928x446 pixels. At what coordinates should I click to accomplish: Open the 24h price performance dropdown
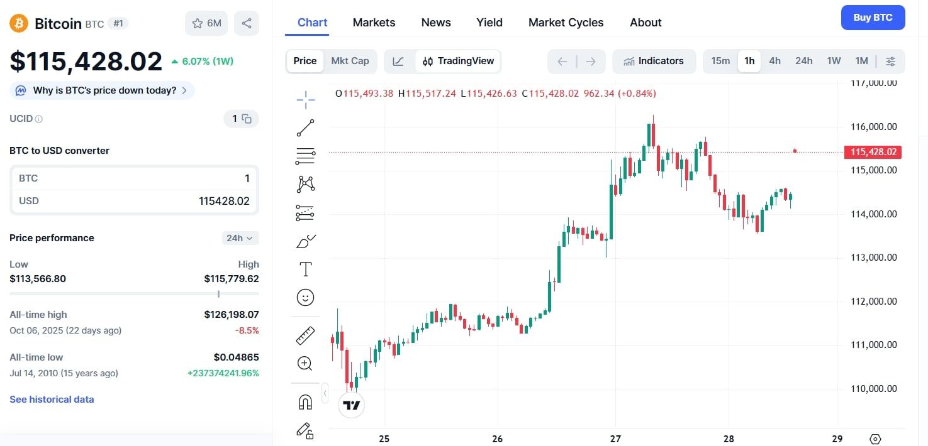tap(240, 238)
